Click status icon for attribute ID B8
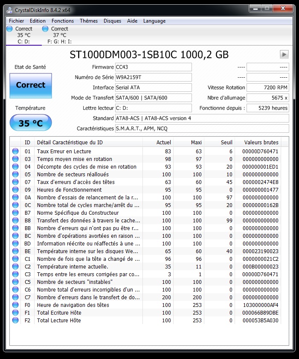The height and width of the screenshot is (359, 299). (15, 221)
